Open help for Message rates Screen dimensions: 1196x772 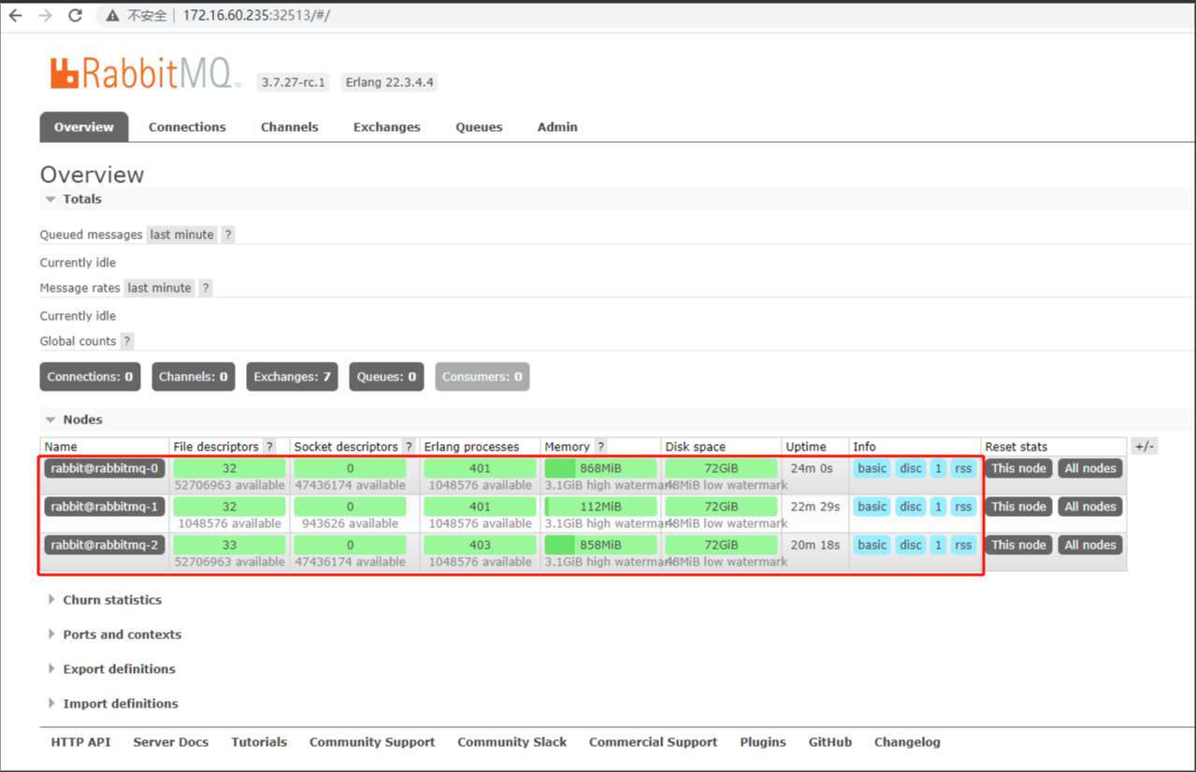click(x=206, y=288)
